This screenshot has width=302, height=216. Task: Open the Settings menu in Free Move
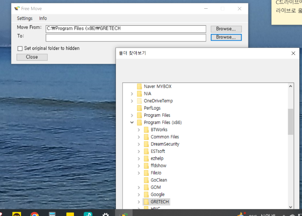(25, 18)
